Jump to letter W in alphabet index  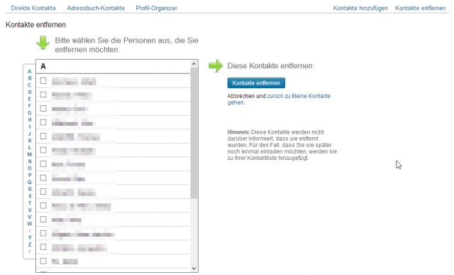tap(30, 224)
